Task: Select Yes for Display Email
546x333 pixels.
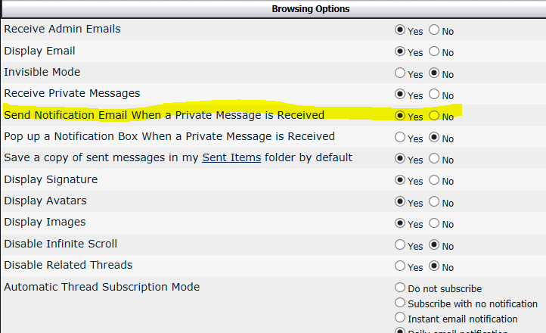Action: pyautogui.click(x=400, y=52)
